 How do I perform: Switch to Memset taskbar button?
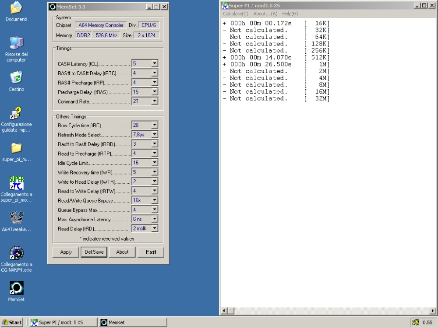[x=133, y=322]
